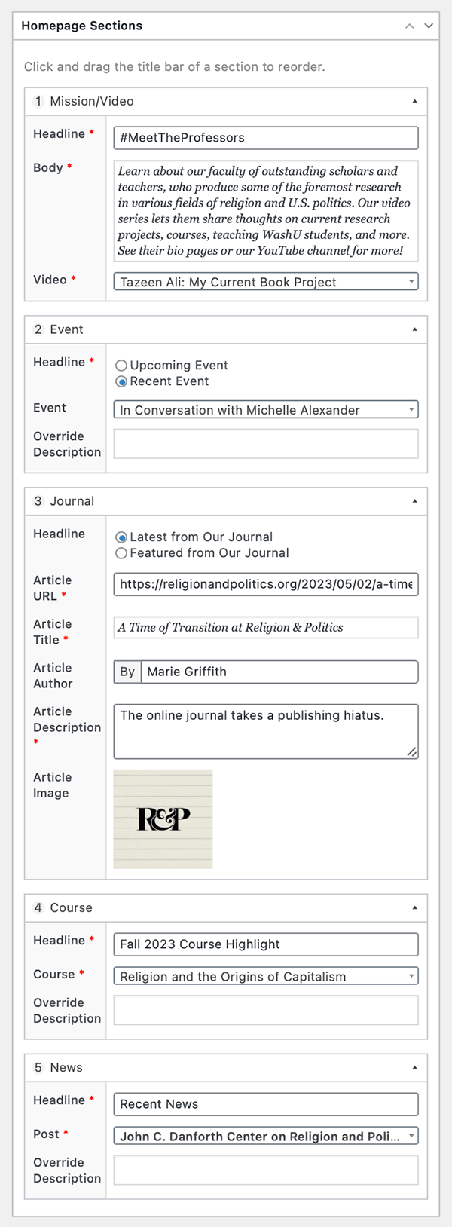
Task: Open the Post dropdown for Danforth Center
Action: (x=266, y=1136)
